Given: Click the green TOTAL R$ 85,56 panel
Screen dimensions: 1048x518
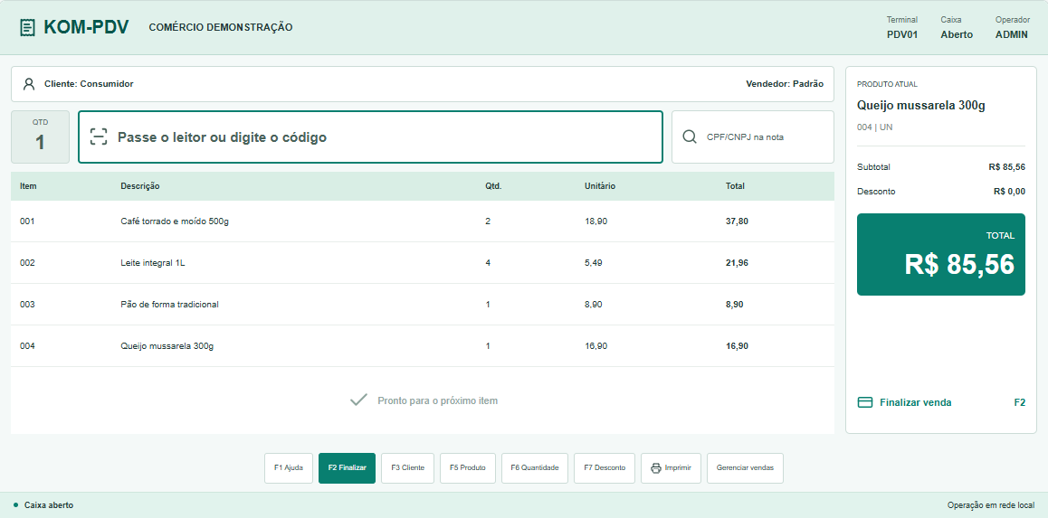Looking at the screenshot, I should click(941, 254).
